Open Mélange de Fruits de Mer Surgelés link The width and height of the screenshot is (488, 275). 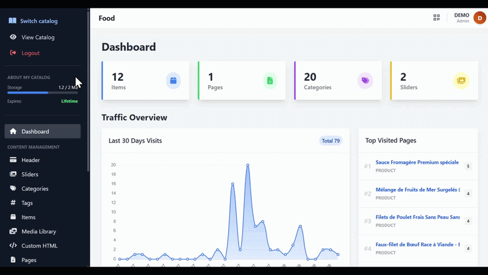coord(418,189)
